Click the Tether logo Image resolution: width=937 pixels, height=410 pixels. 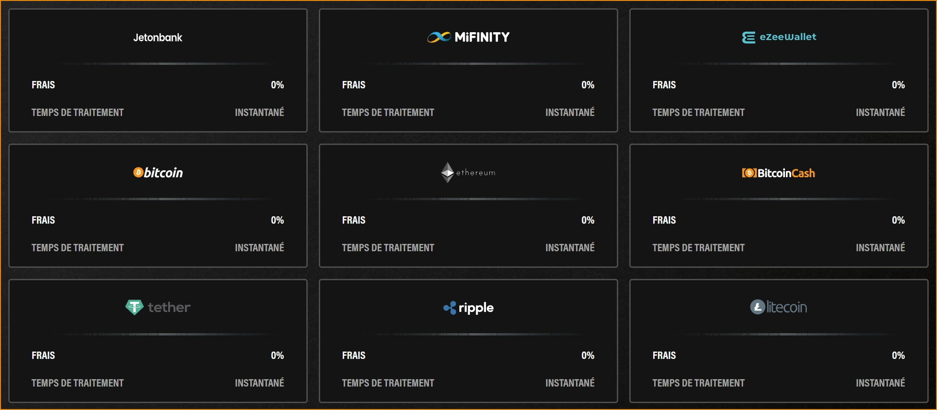[158, 307]
